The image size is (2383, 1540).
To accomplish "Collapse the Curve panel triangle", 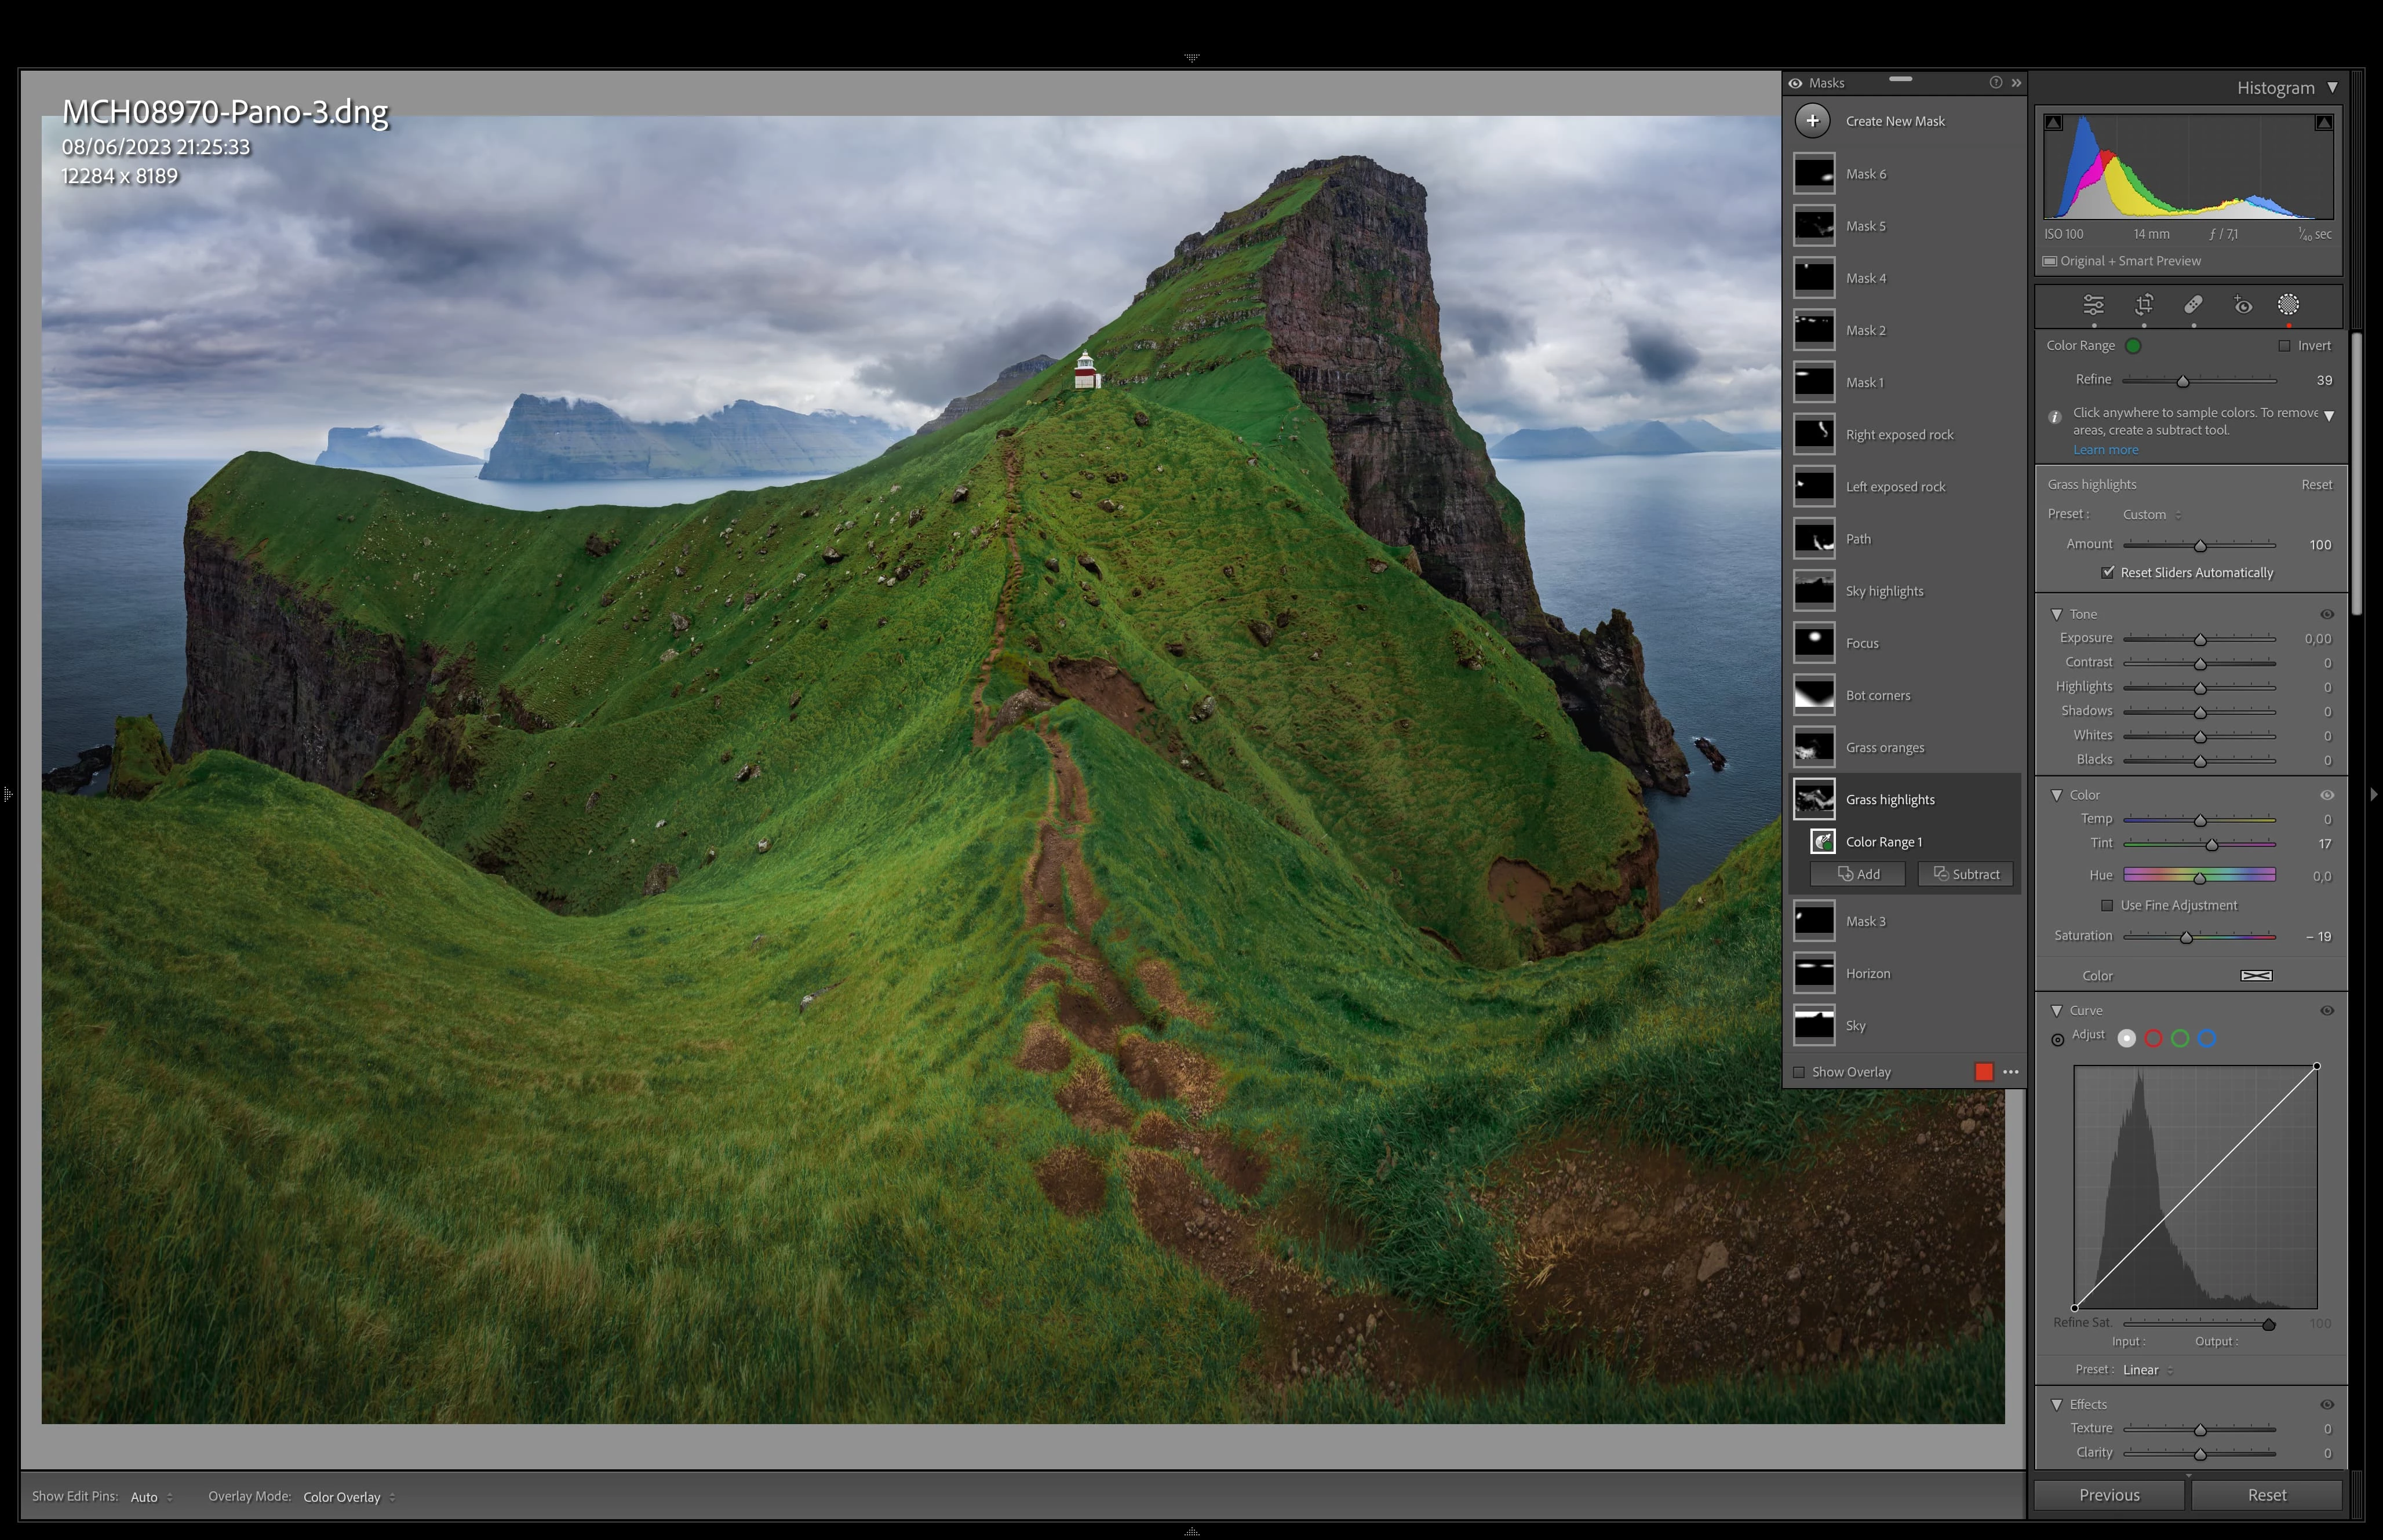I will (2057, 1011).
